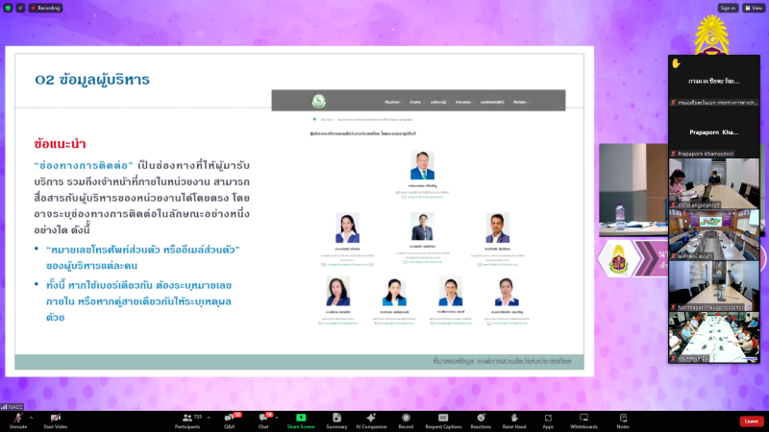Open the meeting Summary

click(x=336, y=420)
